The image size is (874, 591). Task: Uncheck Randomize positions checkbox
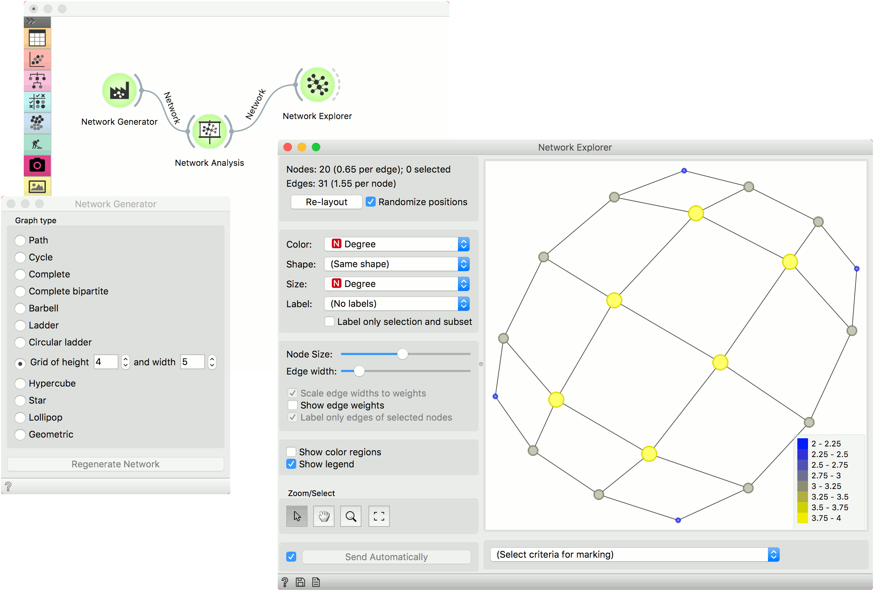click(370, 202)
